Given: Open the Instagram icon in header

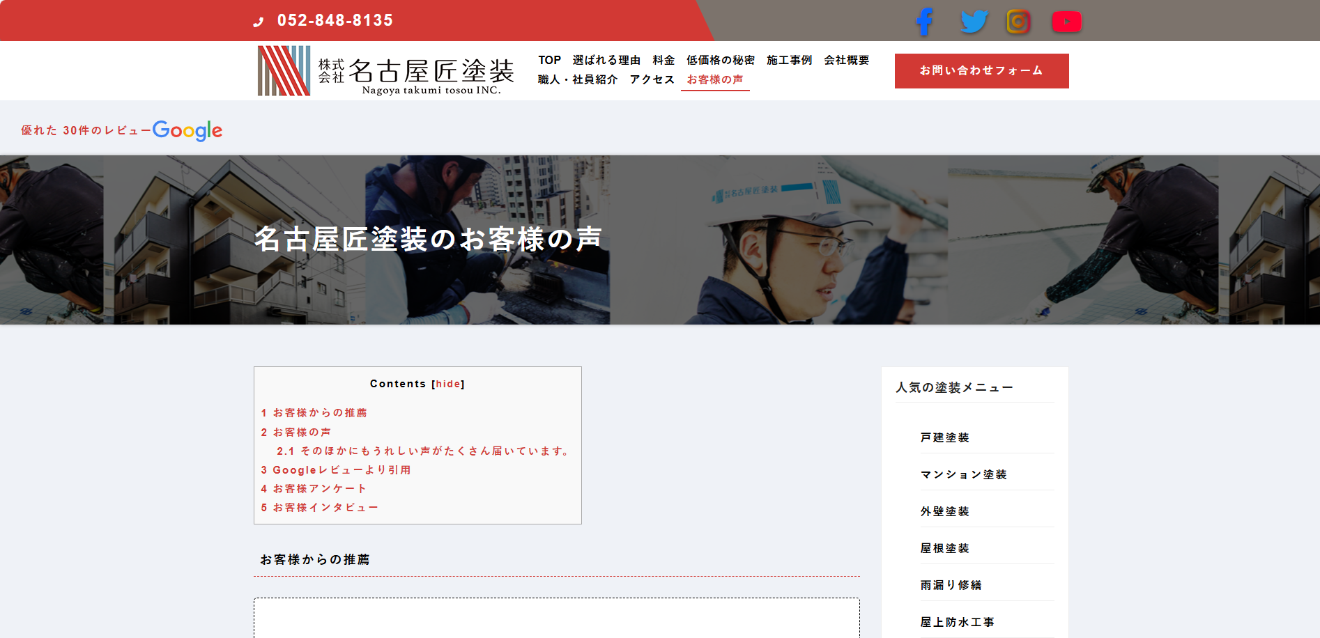Looking at the screenshot, I should pos(1018,22).
